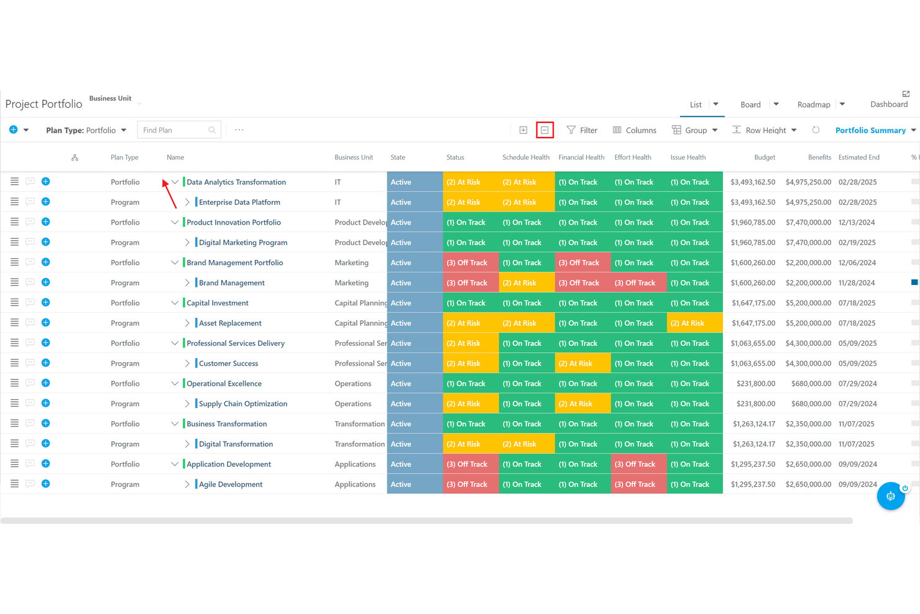The width and height of the screenshot is (920, 614).
Task: Open comments for Enterprise Data Platform row
Action: coord(30,202)
